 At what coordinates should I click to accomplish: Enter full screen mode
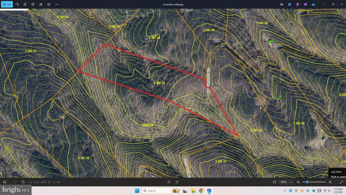pyautogui.click(x=341, y=182)
